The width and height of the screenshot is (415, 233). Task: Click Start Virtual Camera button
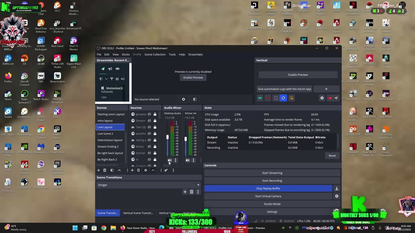268,196
